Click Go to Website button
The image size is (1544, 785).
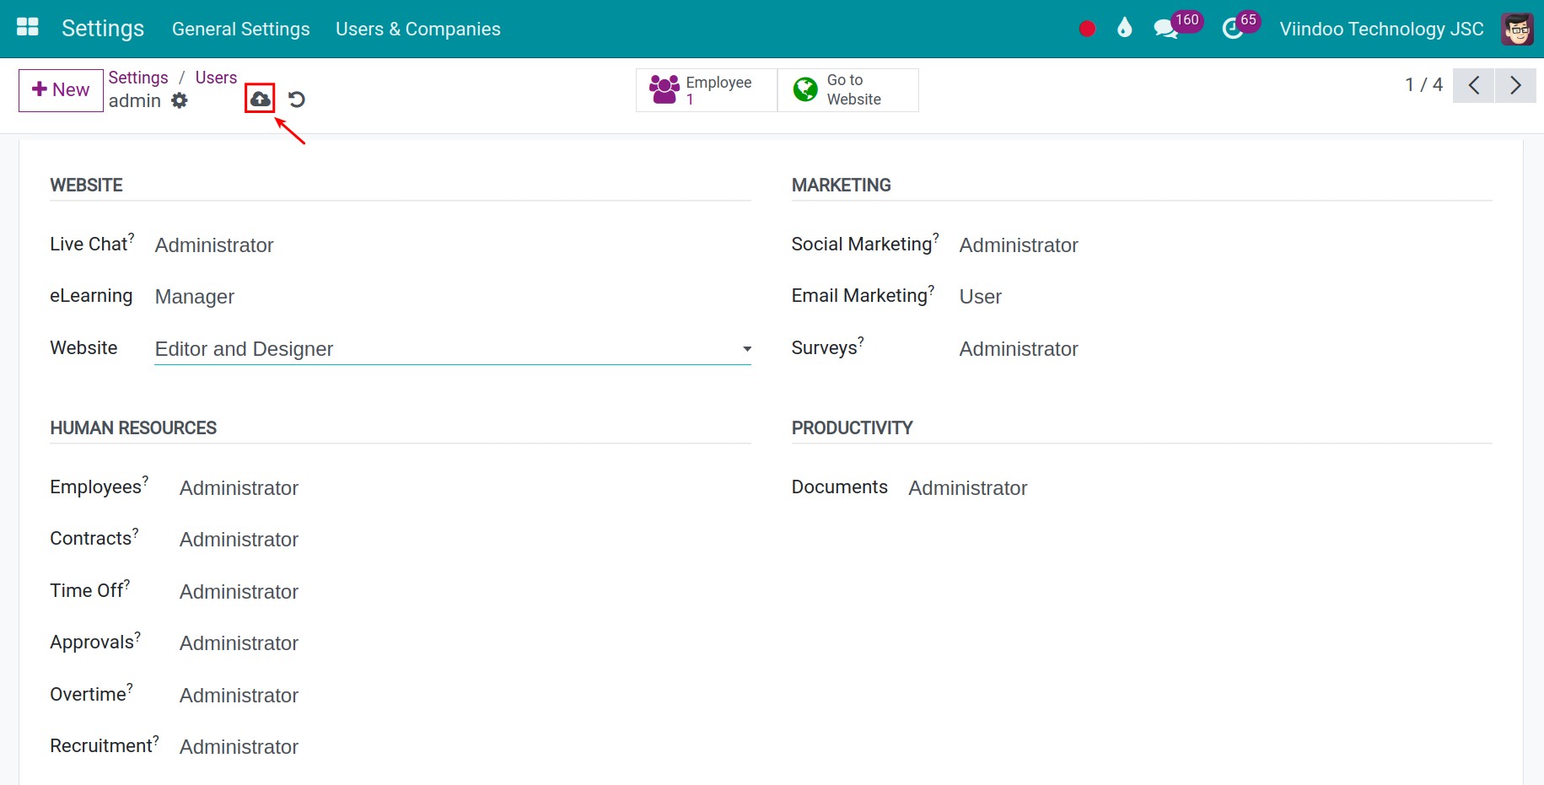pos(847,89)
